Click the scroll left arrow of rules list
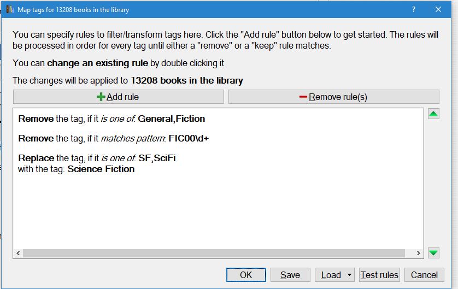 point(17,253)
